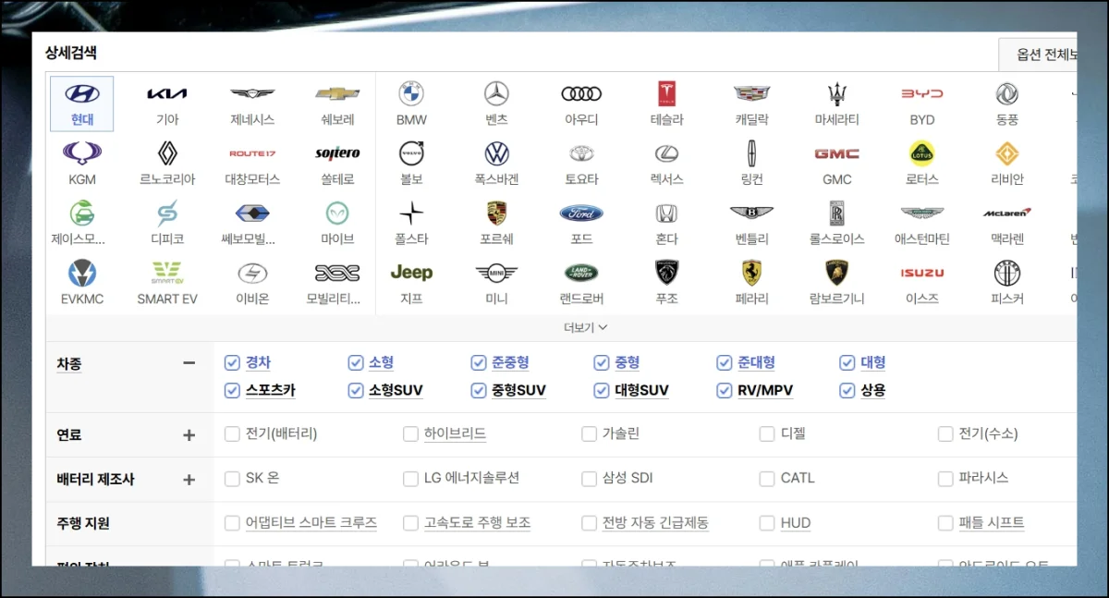Pick the Kia logo
1109x598 pixels.
pos(167,94)
